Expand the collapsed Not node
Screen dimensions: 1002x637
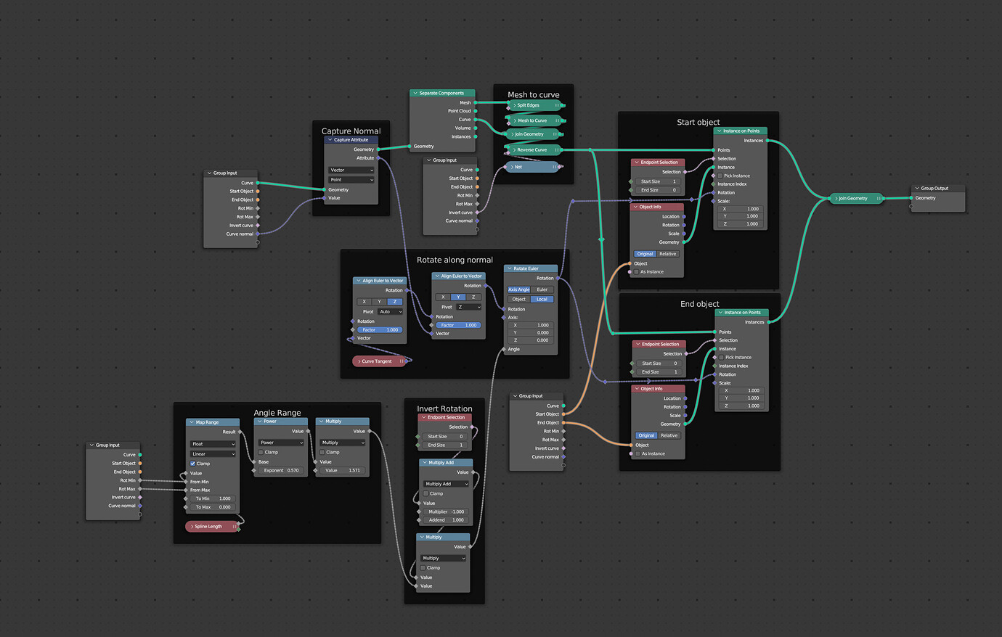pos(511,167)
